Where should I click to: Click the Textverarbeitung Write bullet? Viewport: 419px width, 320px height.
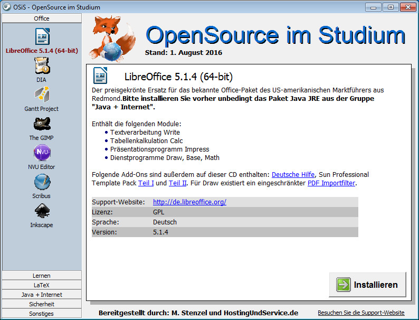(145, 133)
